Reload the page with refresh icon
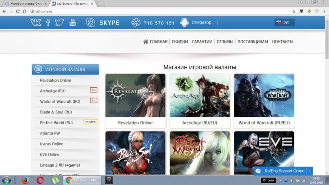Image resolution: width=329 pixels, height=185 pixels. coord(18,11)
